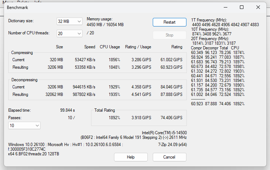Click the Cancel button

170,157
